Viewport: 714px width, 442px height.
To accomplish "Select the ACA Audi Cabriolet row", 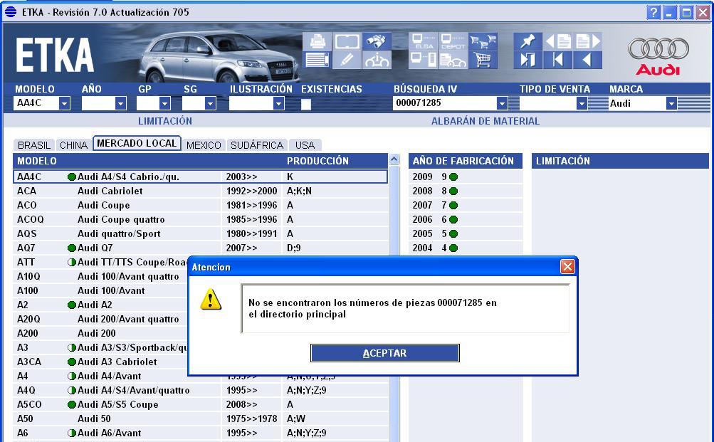I will tap(200, 191).
